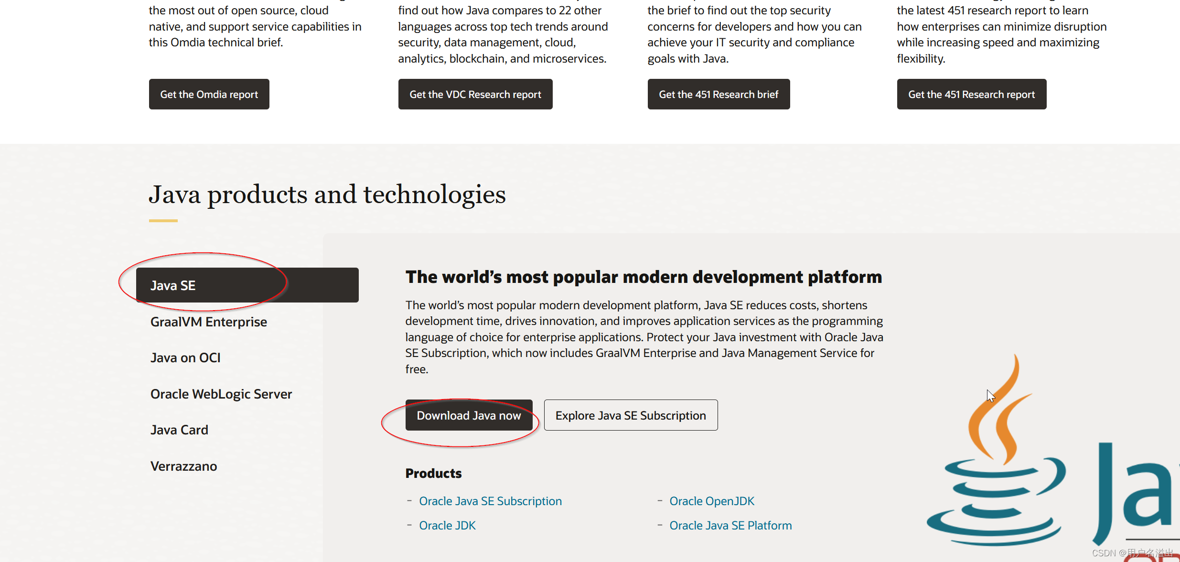
Task: Open the Verrazzano tab
Action: coord(183,466)
